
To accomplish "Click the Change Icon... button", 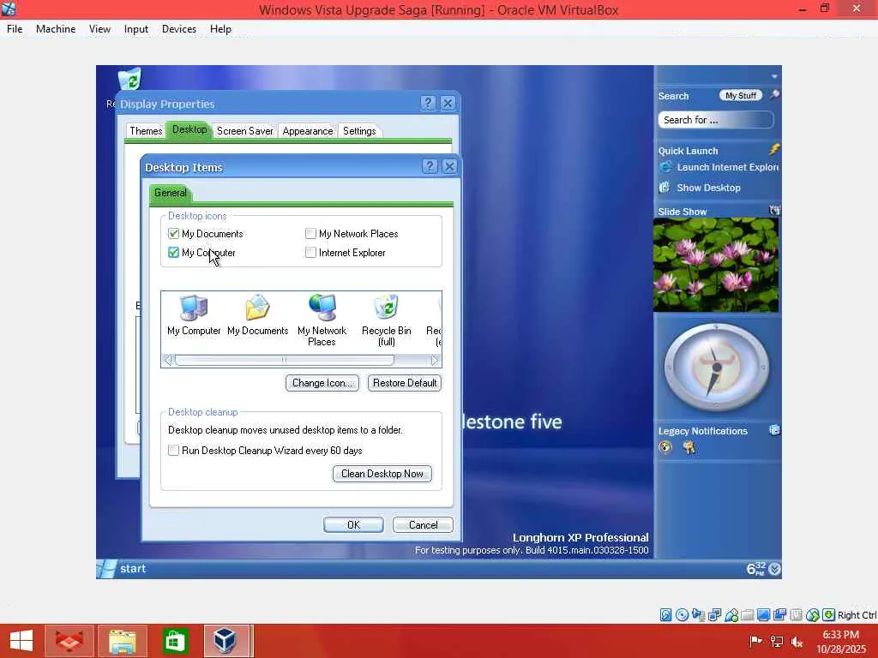I will point(322,383).
